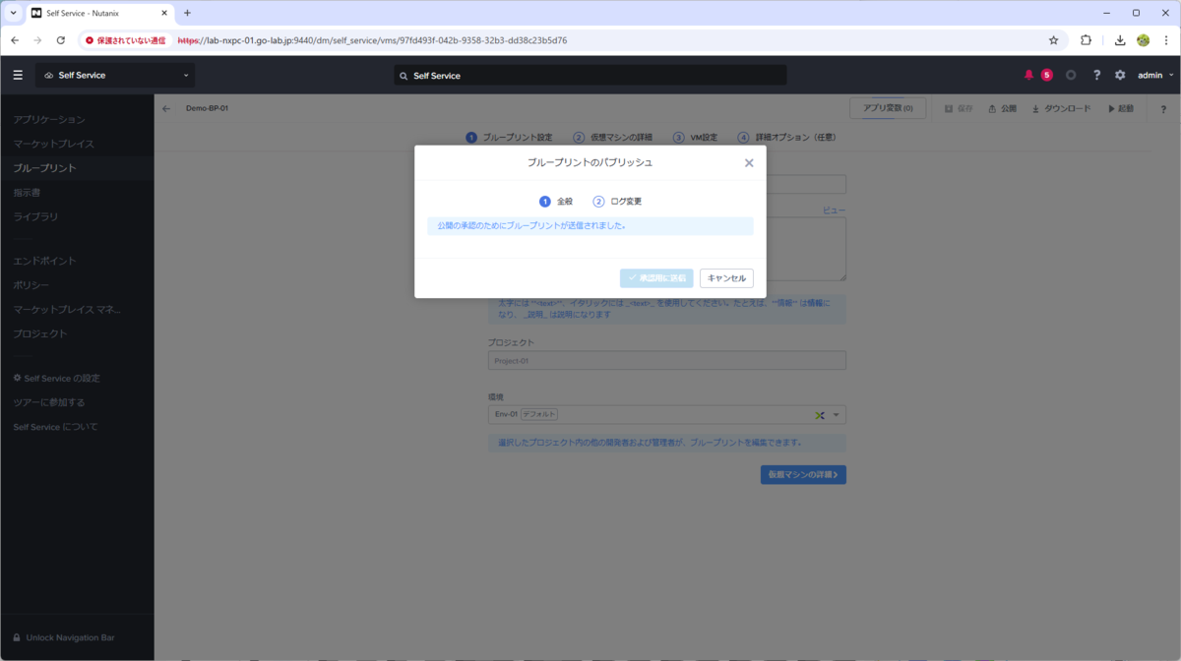1181x661 pixels.
Task: Expand the admin user menu
Action: pos(1155,75)
